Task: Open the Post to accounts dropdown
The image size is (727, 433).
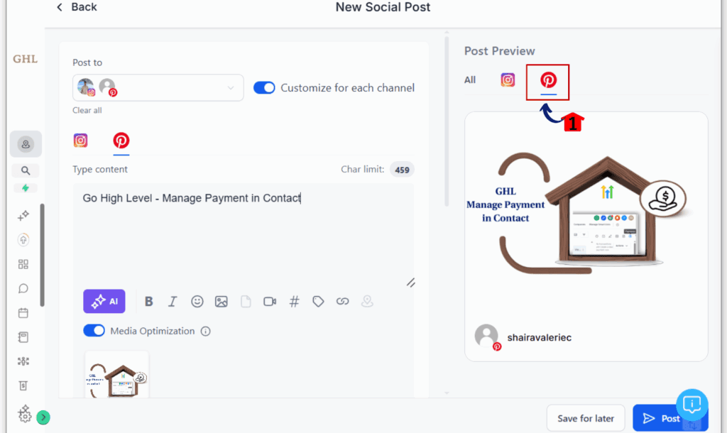Action: pos(158,87)
